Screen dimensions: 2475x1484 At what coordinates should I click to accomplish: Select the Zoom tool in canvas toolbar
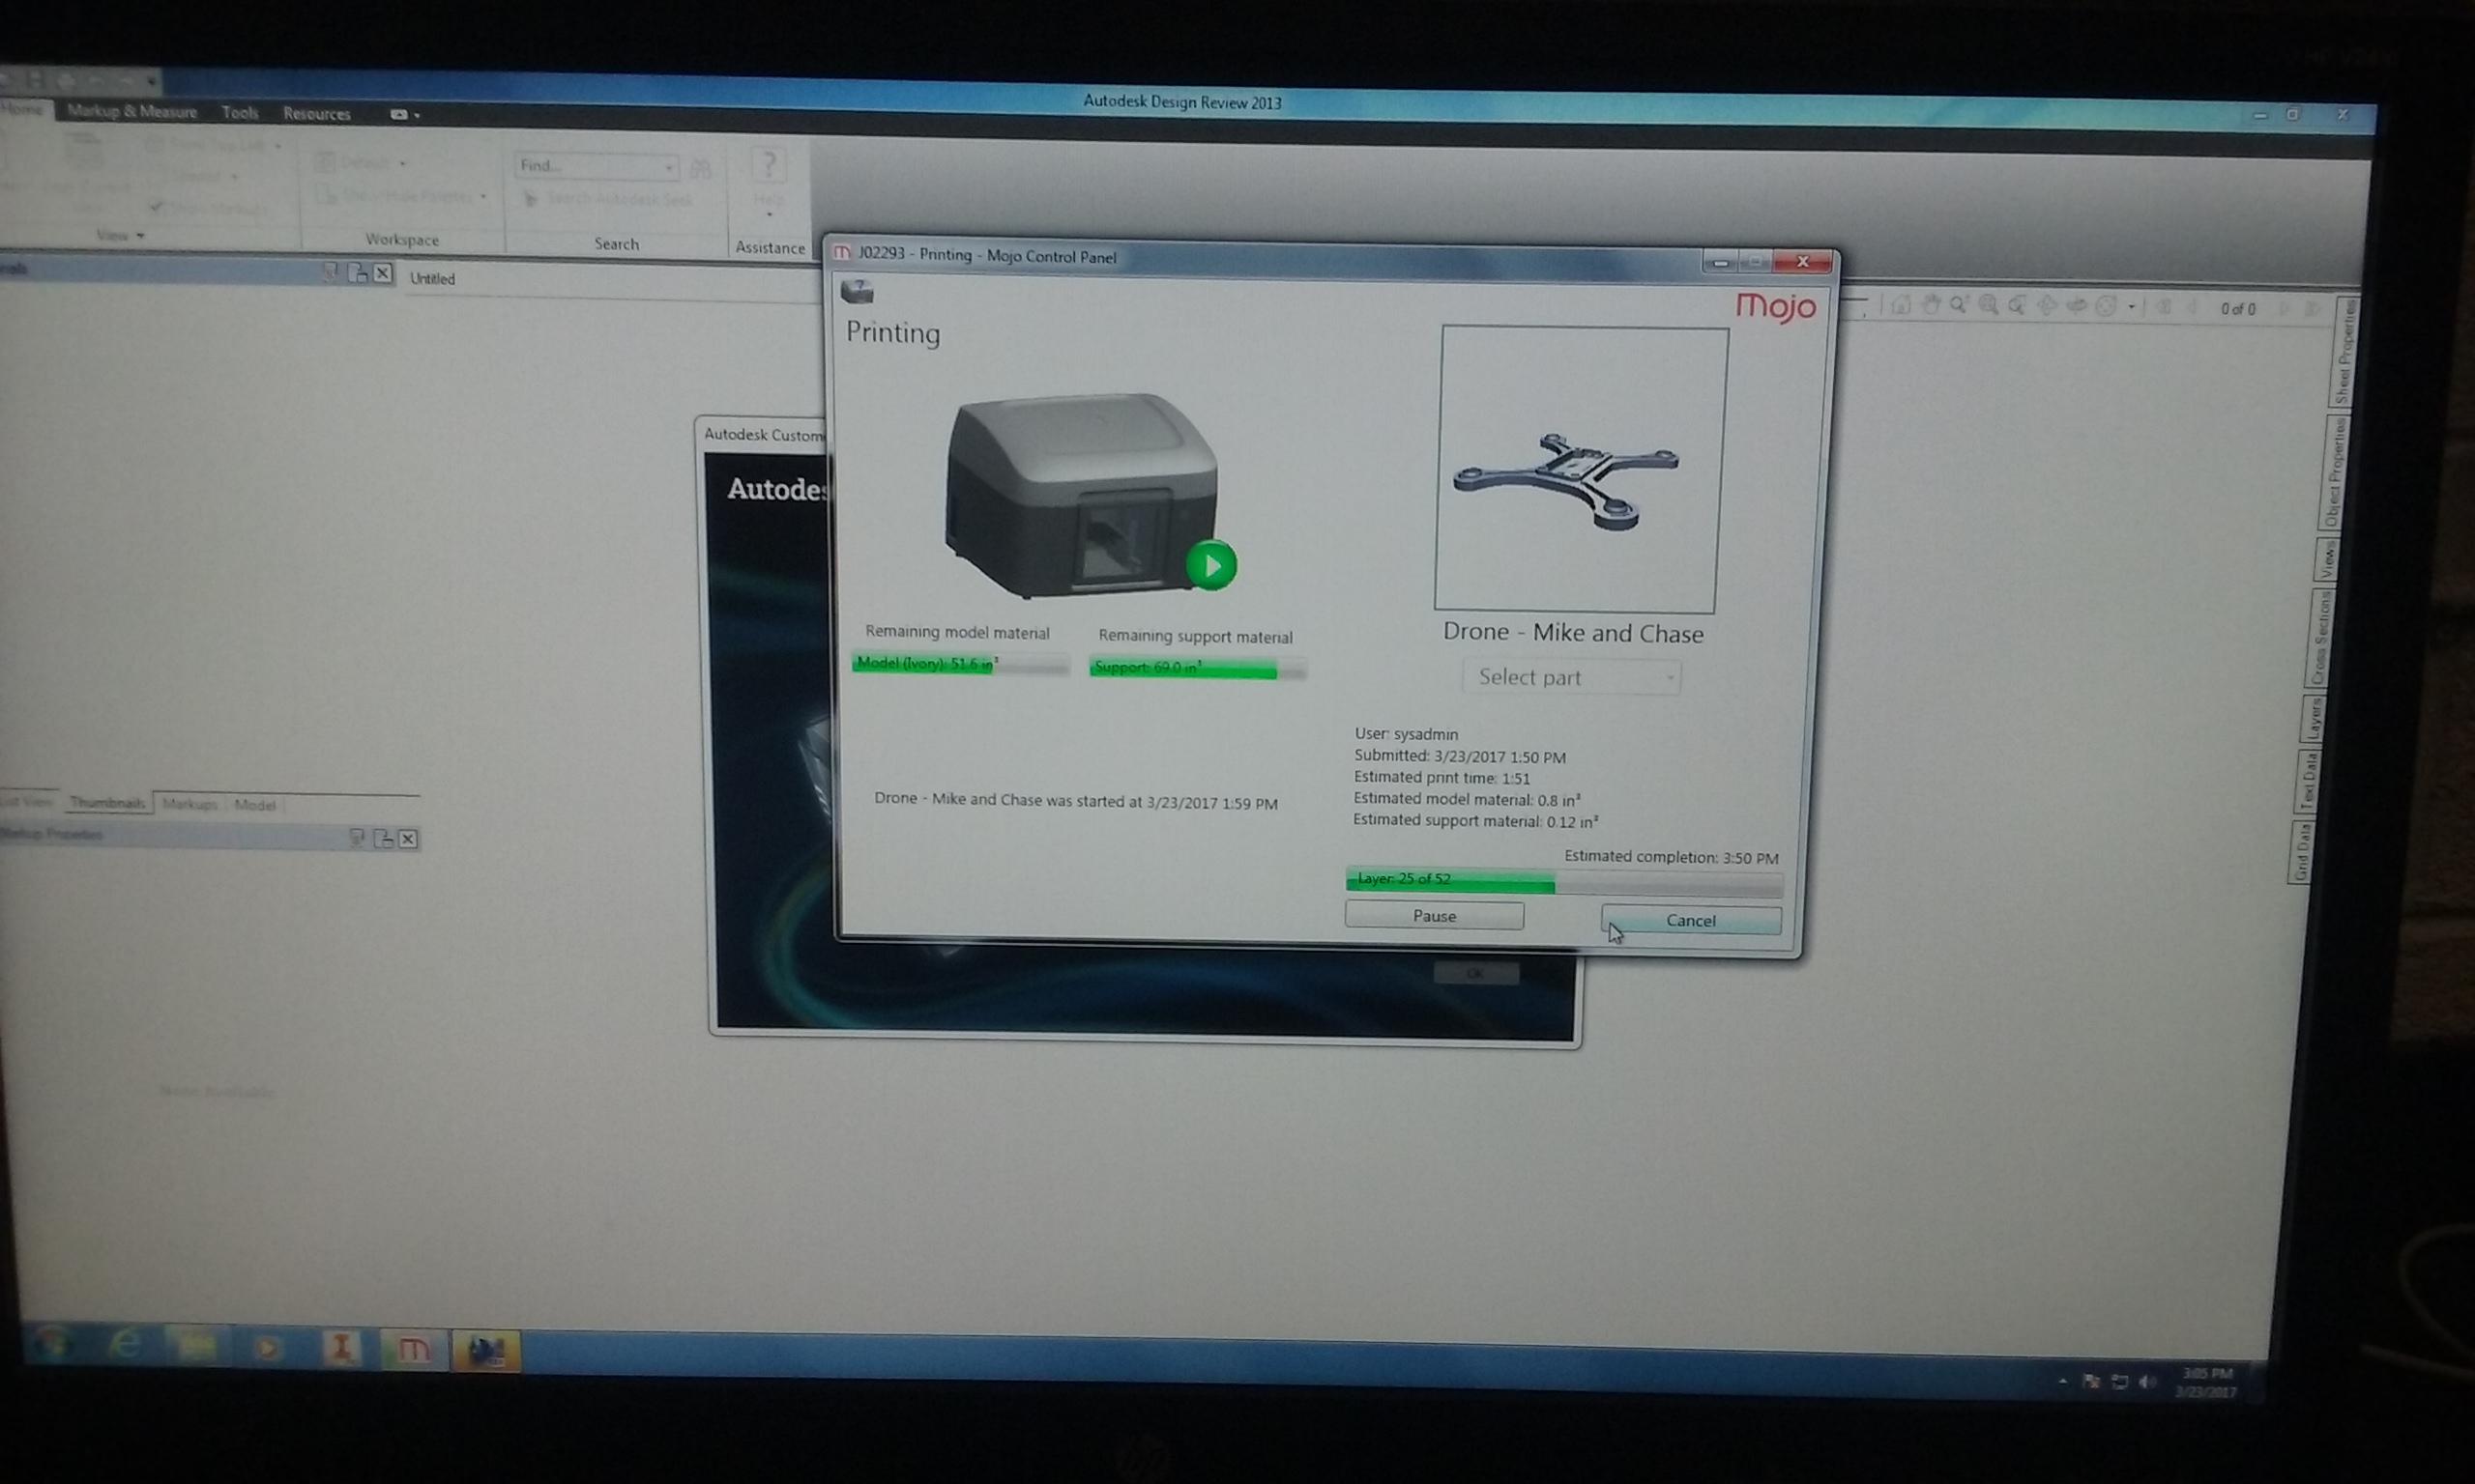pos(1959,305)
